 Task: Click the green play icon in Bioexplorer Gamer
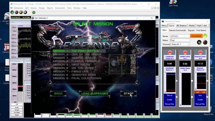click(x=199, y=42)
